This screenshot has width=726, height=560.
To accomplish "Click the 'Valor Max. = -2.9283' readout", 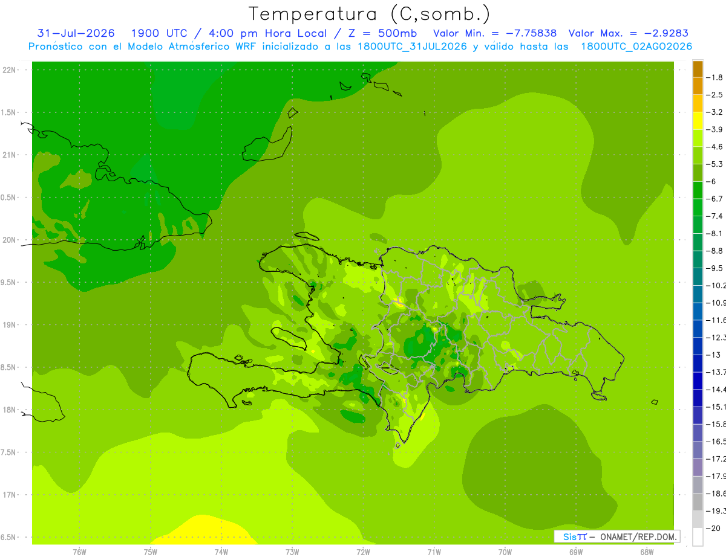I will pos(629,33).
